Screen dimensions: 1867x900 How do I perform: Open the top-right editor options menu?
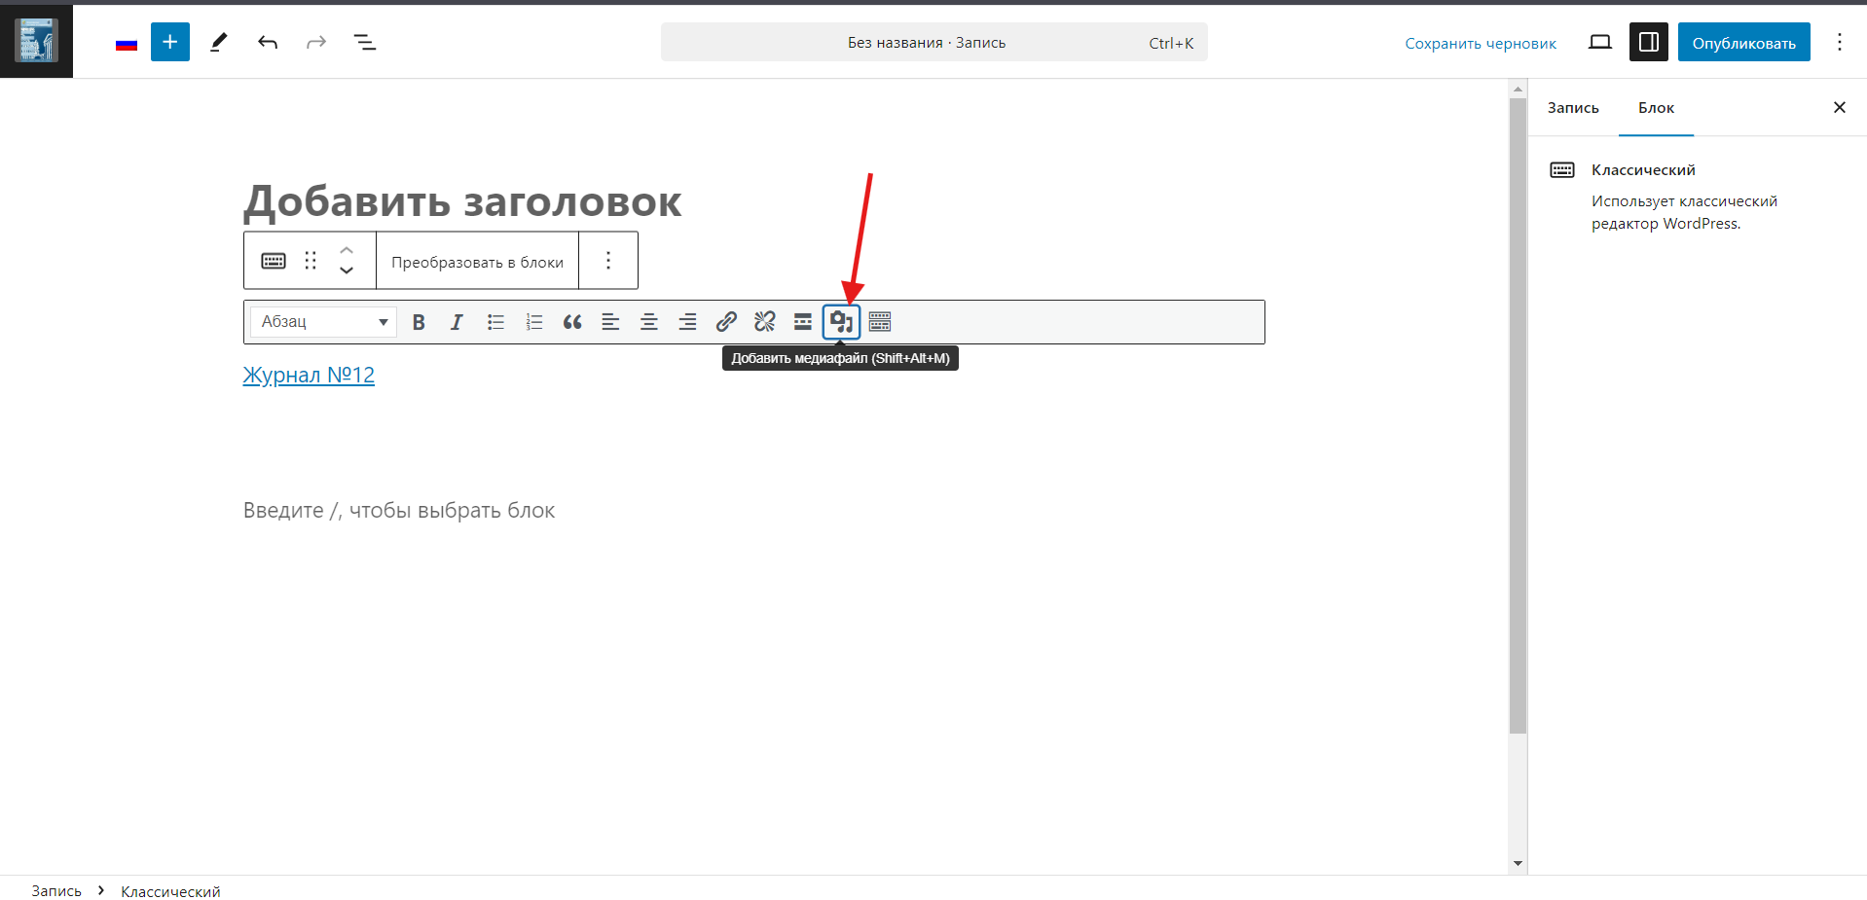coord(1839,42)
